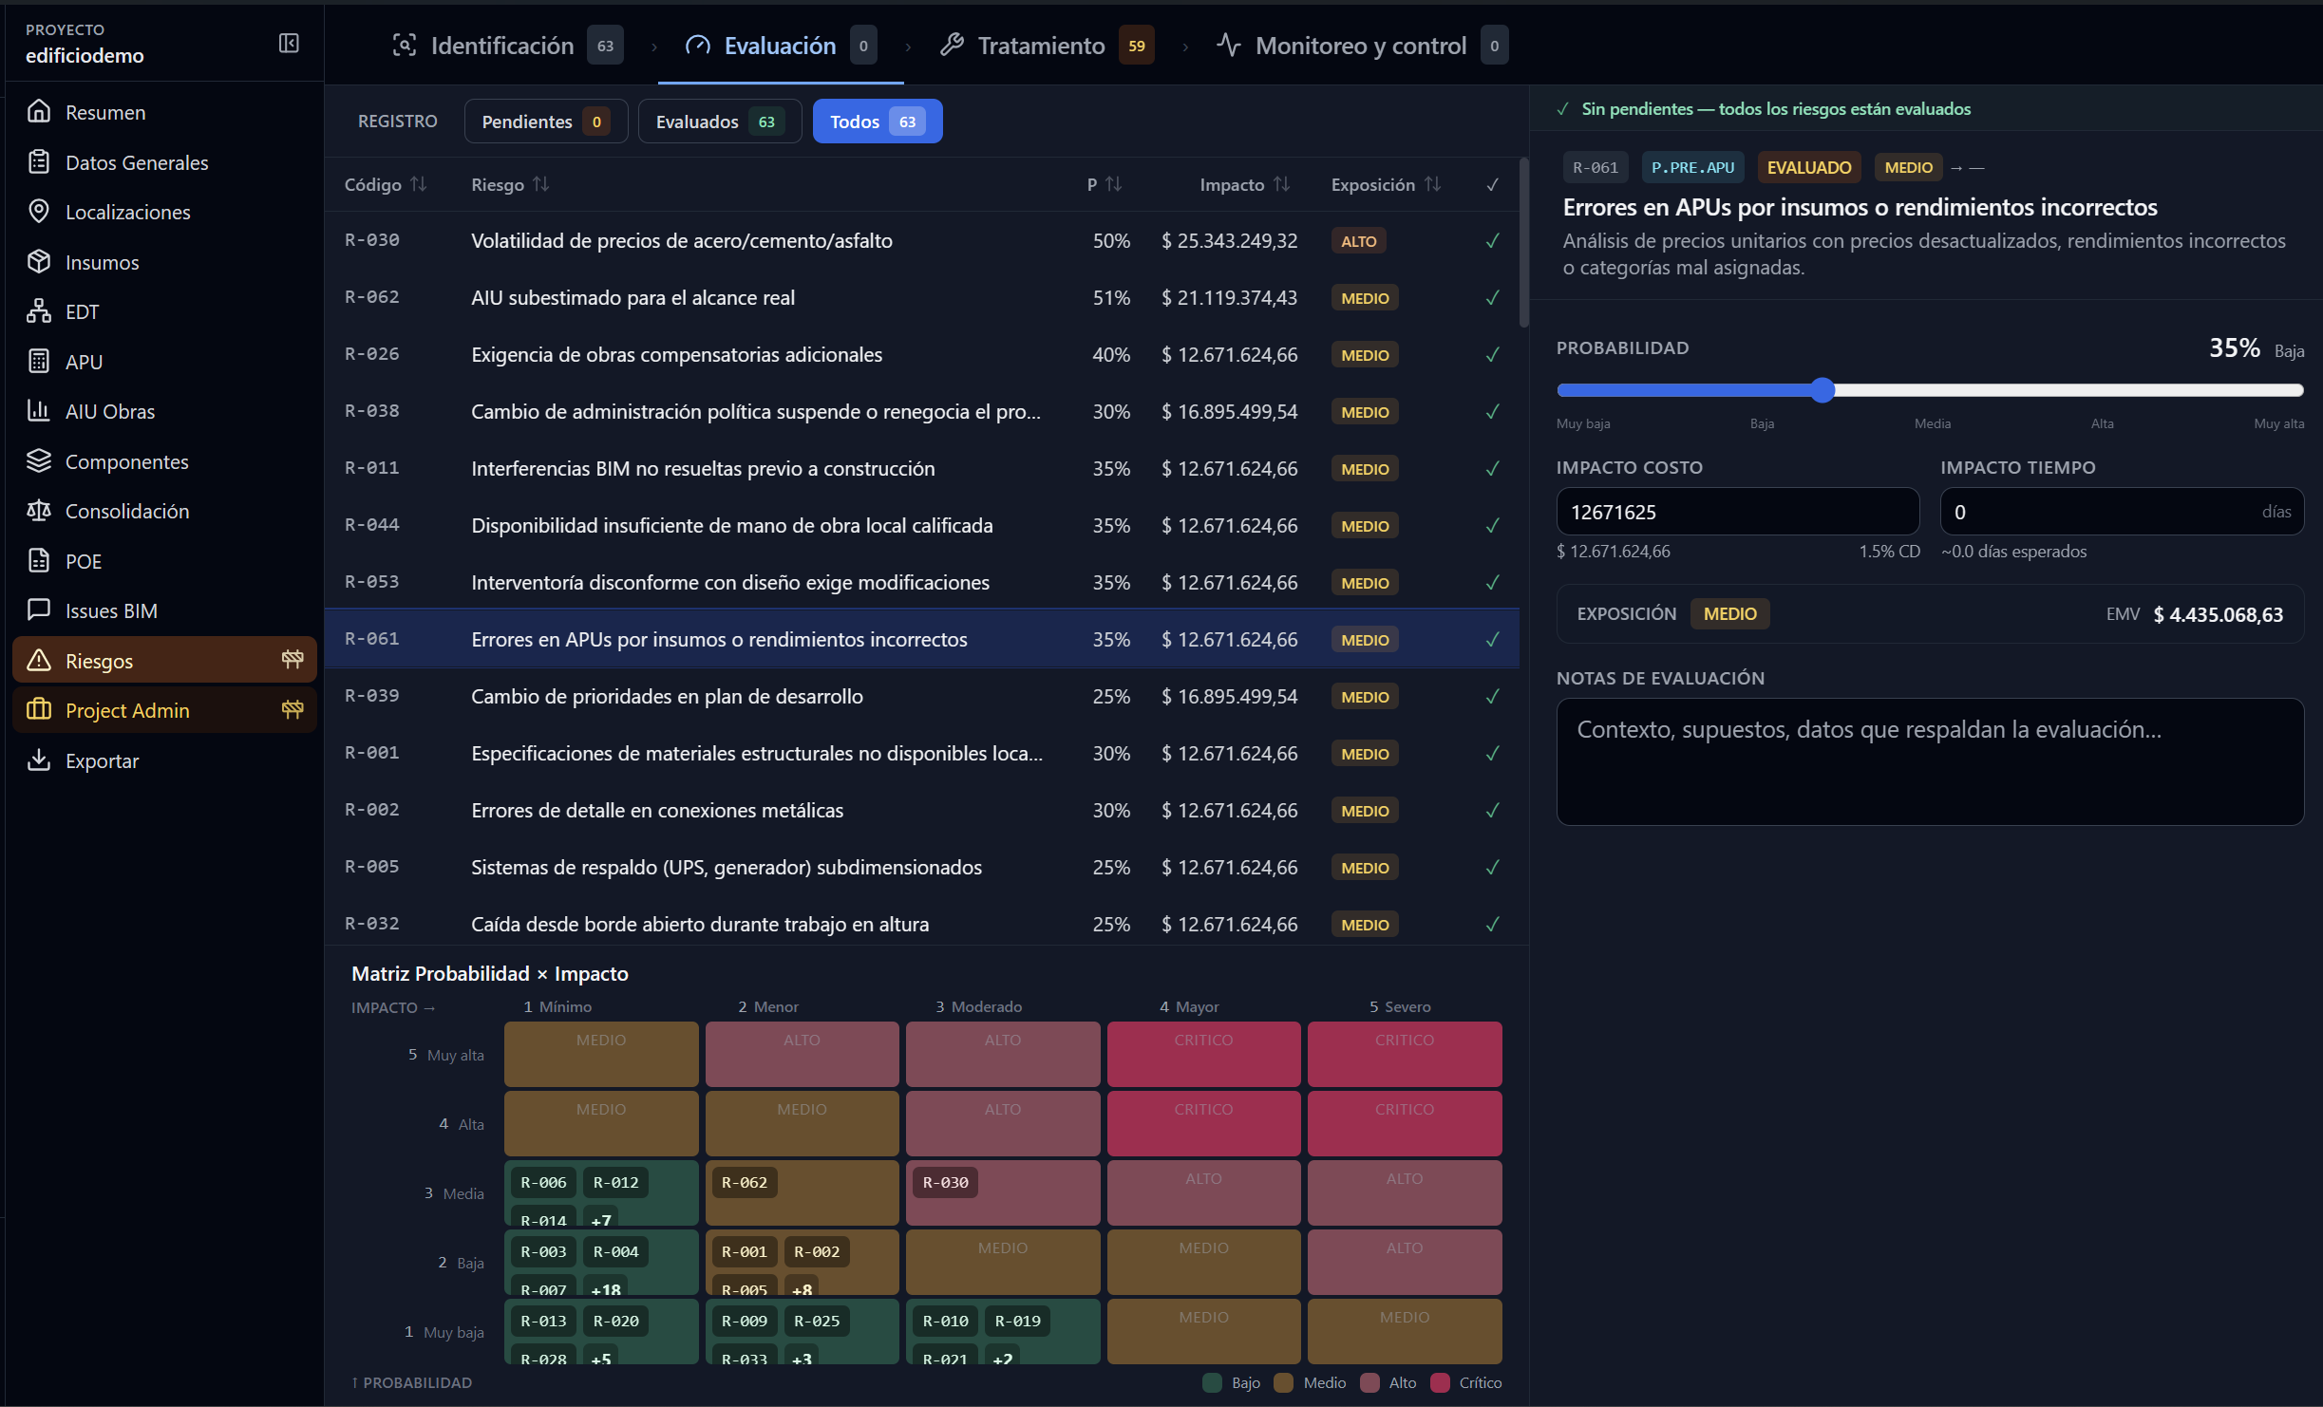Toggle the check mark for R-062

pyautogui.click(x=1492, y=298)
